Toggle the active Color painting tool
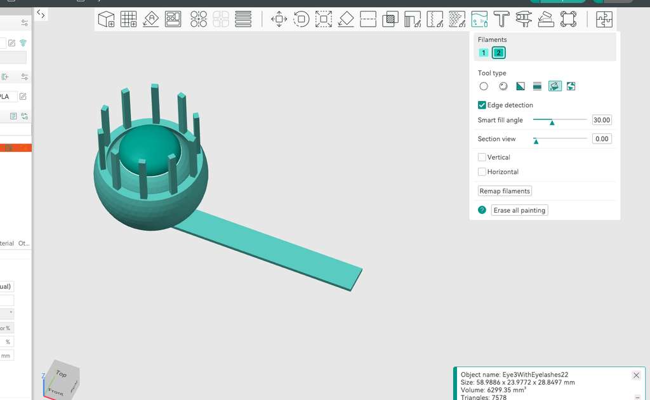 tap(479, 19)
